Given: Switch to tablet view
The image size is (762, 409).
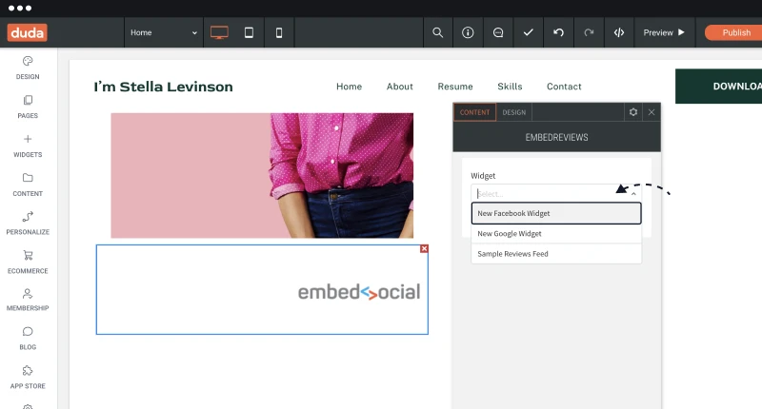Looking at the screenshot, I should [249, 32].
